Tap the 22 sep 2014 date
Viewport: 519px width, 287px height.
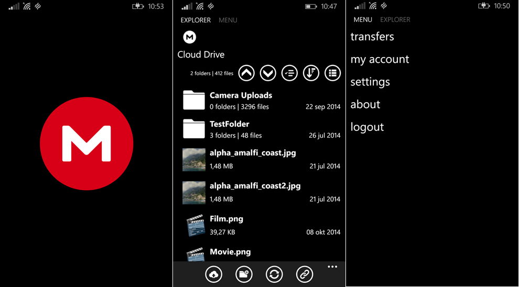(323, 107)
